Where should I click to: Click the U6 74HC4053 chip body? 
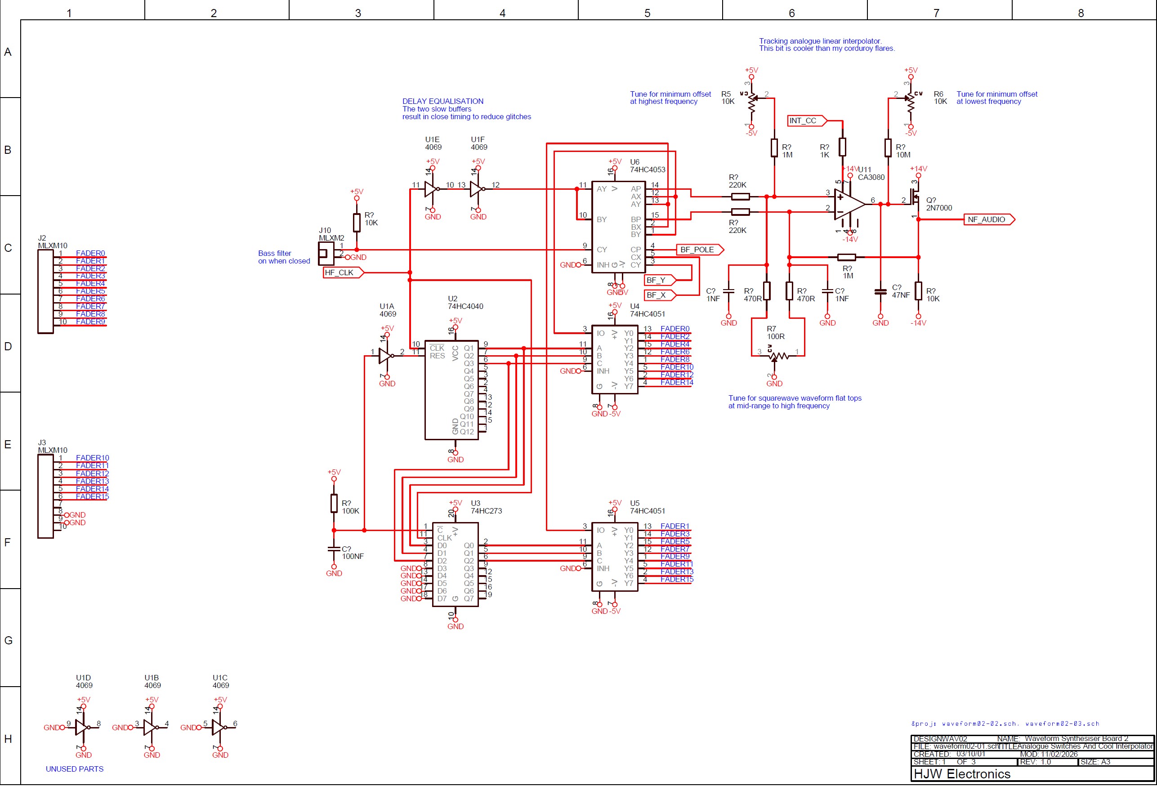617,227
